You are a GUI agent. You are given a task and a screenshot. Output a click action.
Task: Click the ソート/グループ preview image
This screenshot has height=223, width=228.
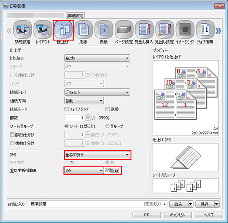186,186
